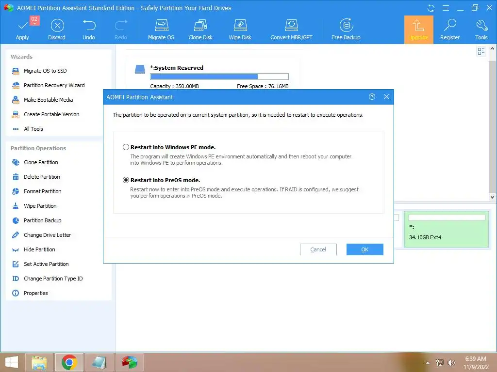This screenshot has height=372, width=497.
Task: Open volume control in system tray
Action: [x=451, y=363]
